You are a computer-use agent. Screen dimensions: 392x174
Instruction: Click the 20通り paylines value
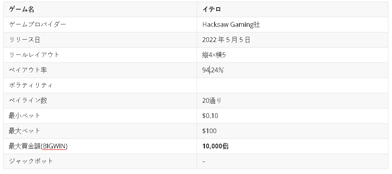click(212, 100)
